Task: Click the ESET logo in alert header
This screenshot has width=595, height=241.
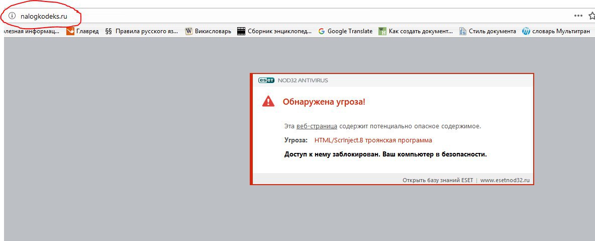Action: click(x=266, y=80)
